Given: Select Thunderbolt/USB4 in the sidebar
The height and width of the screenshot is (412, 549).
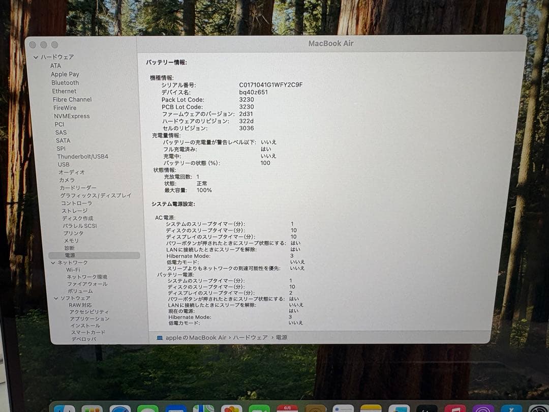Looking at the screenshot, I should (83, 156).
